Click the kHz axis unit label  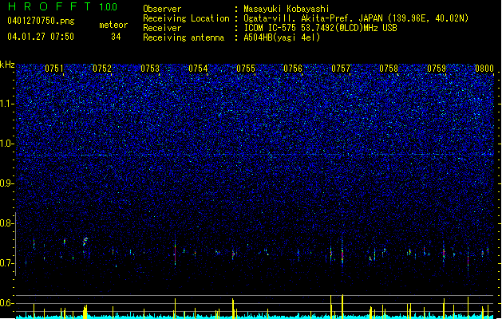point(7,65)
